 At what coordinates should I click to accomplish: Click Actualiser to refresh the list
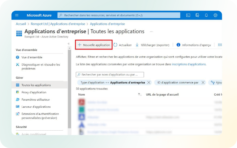(123, 45)
